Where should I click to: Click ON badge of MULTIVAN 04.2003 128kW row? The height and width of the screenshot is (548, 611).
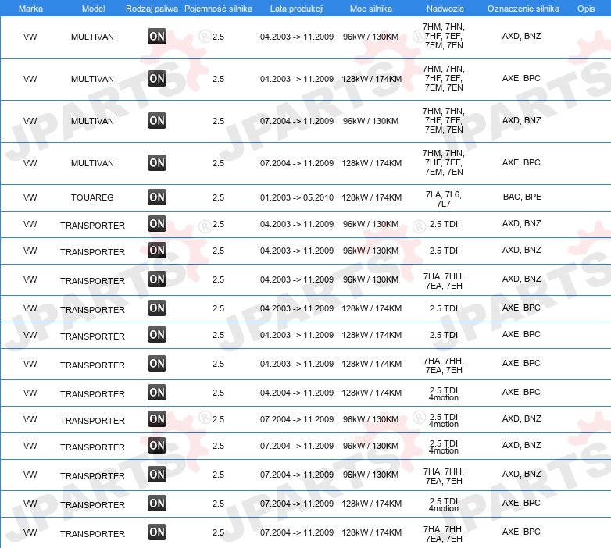pos(157,78)
